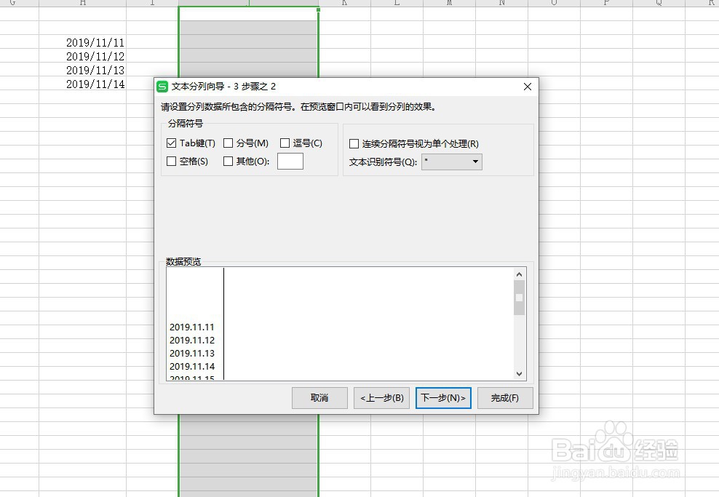Close the text-to-columns wizard dialog
The image size is (719, 497).
[527, 86]
